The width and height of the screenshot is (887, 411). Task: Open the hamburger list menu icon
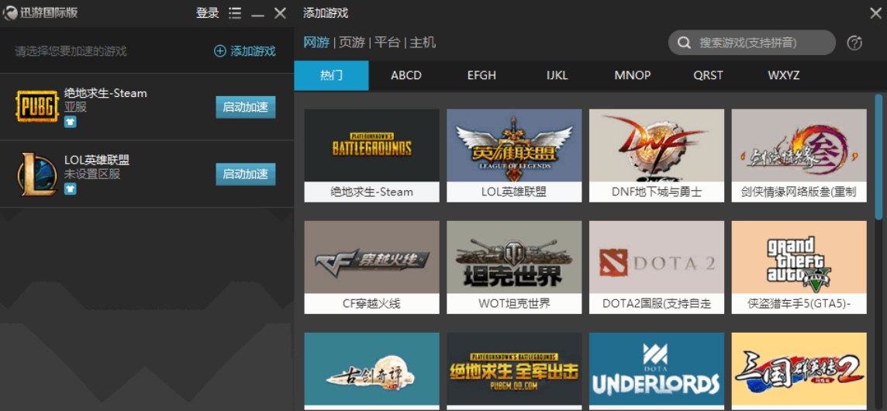(x=235, y=13)
